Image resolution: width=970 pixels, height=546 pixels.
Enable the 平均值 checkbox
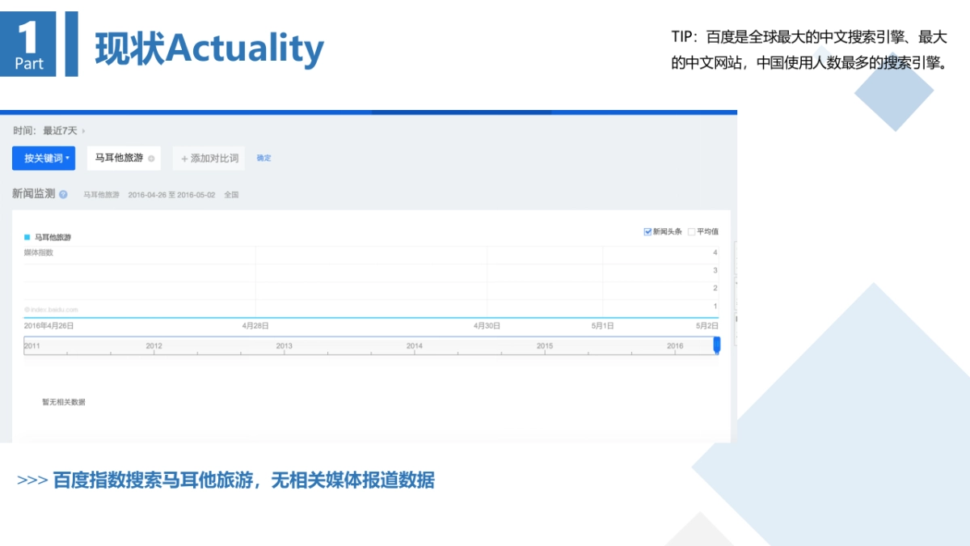click(x=692, y=231)
